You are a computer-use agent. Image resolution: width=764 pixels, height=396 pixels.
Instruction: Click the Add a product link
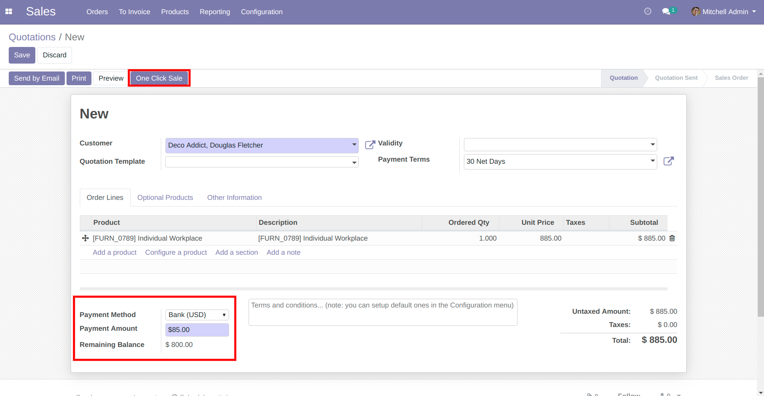click(x=114, y=253)
